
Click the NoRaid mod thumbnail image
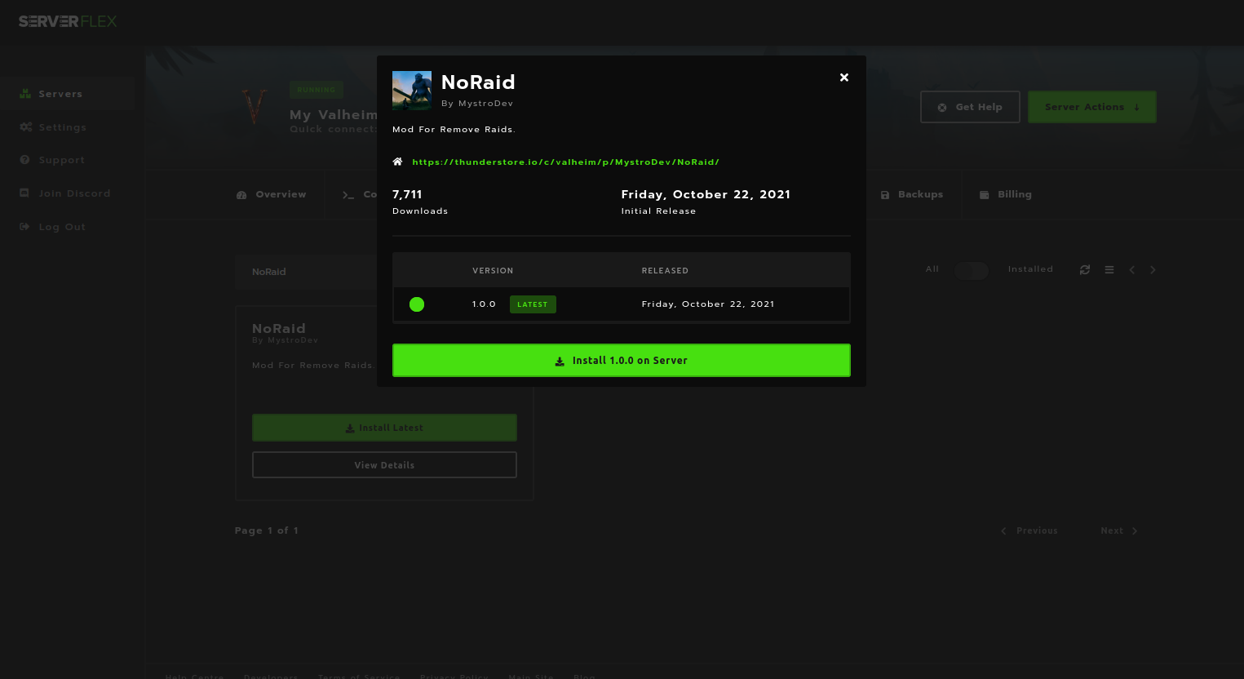(412, 91)
